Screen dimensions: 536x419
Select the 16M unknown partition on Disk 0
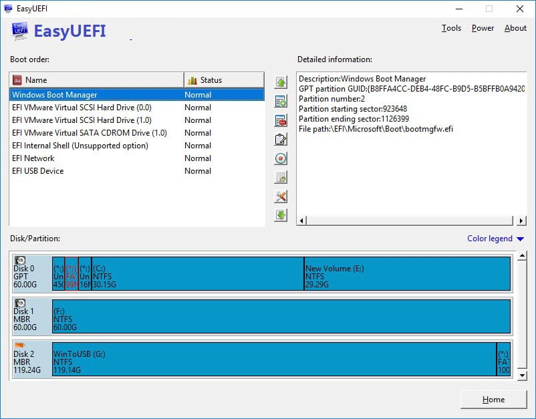coord(85,274)
